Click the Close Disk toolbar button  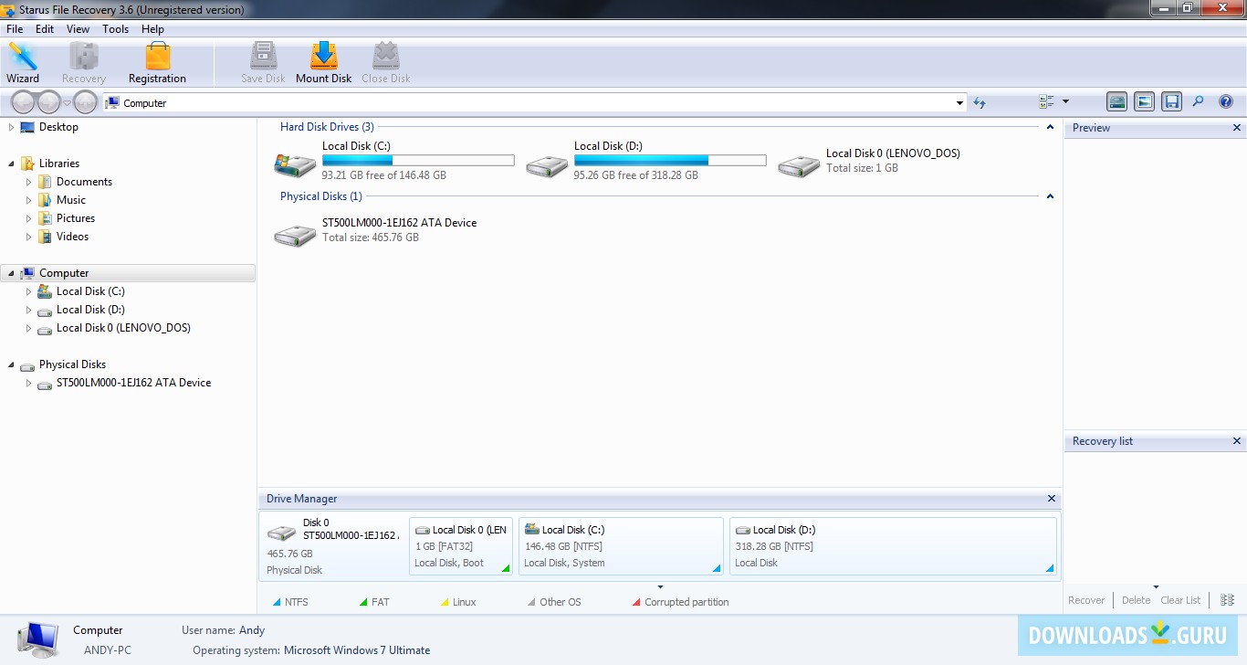pyautogui.click(x=386, y=63)
